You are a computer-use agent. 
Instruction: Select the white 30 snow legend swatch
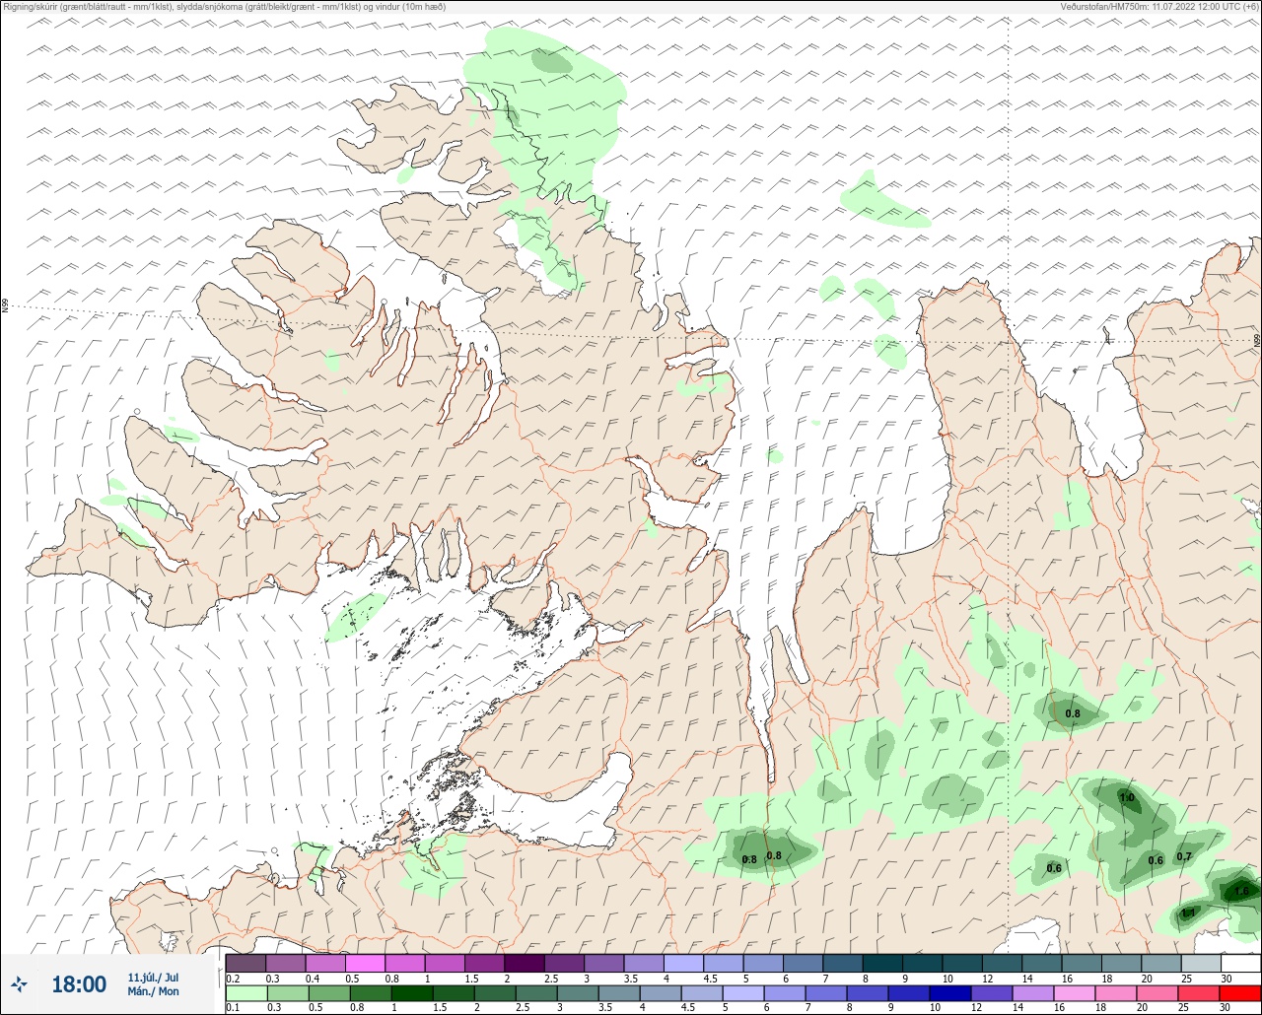click(1240, 963)
